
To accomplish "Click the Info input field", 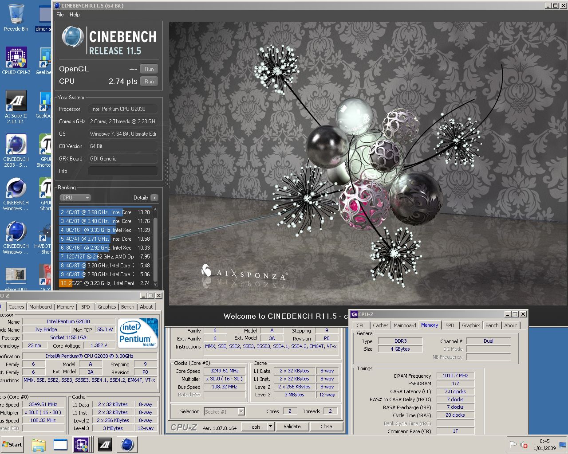I will click(123, 171).
